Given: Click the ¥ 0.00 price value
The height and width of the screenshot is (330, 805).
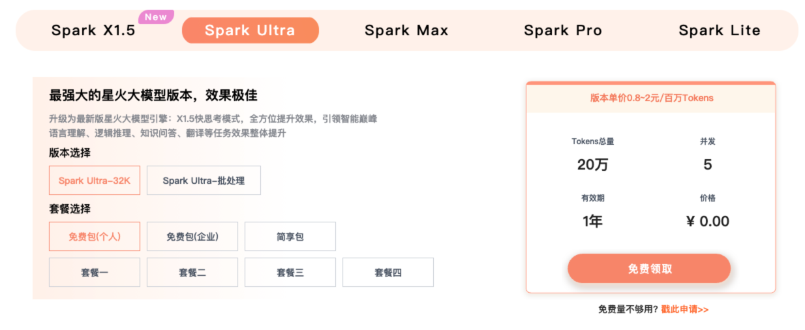Looking at the screenshot, I should point(708,222).
